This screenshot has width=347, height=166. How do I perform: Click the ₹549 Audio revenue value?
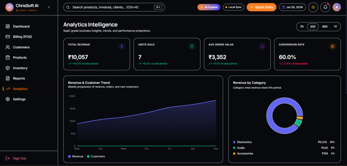[324, 148]
